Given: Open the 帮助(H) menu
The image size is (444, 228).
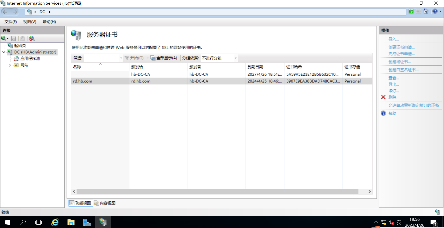Looking at the screenshot, I should point(49,22).
